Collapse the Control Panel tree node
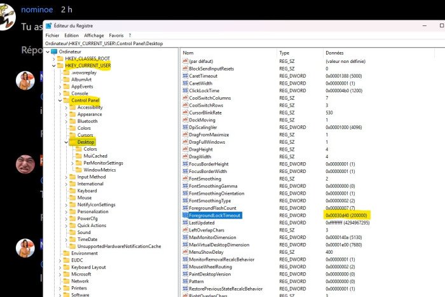 60,100
